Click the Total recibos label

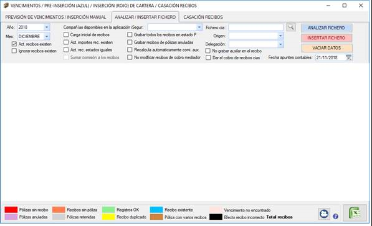[279, 217]
